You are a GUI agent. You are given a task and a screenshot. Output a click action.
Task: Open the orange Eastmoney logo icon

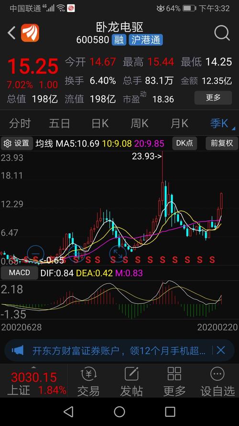[30, 33]
